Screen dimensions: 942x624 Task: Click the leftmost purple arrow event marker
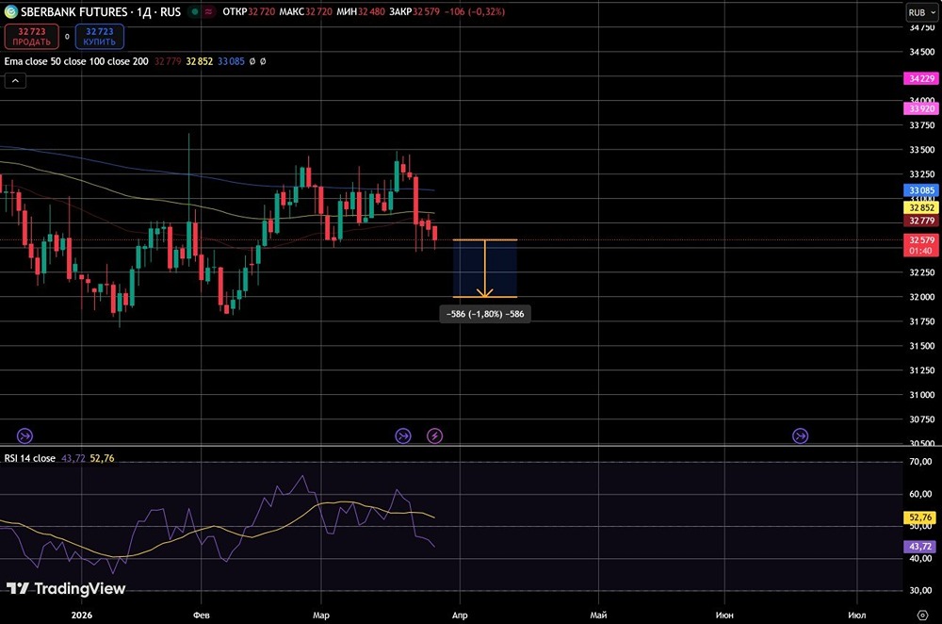25,435
